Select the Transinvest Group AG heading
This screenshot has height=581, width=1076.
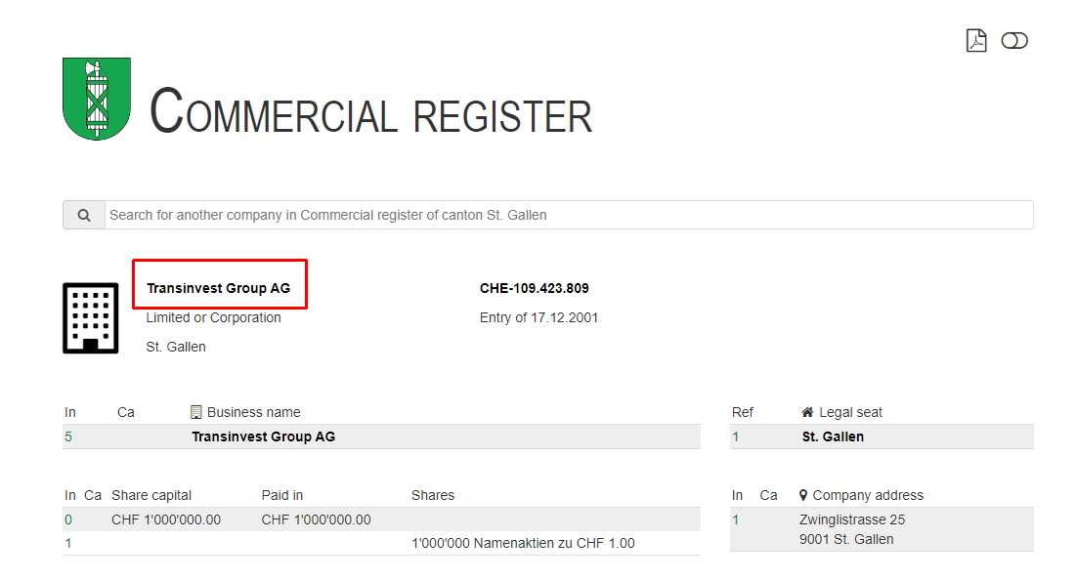[219, 288]
